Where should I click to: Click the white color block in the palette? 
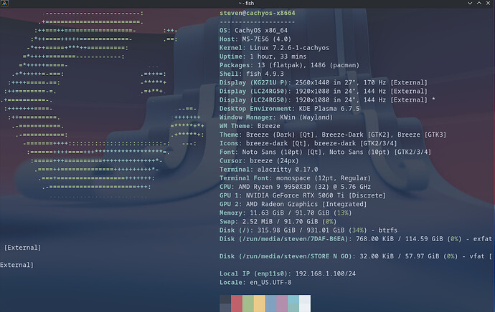point(305,303)
